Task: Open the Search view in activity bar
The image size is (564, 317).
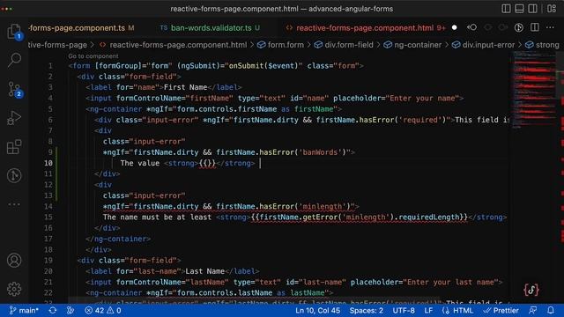Action: click(14, 60)
